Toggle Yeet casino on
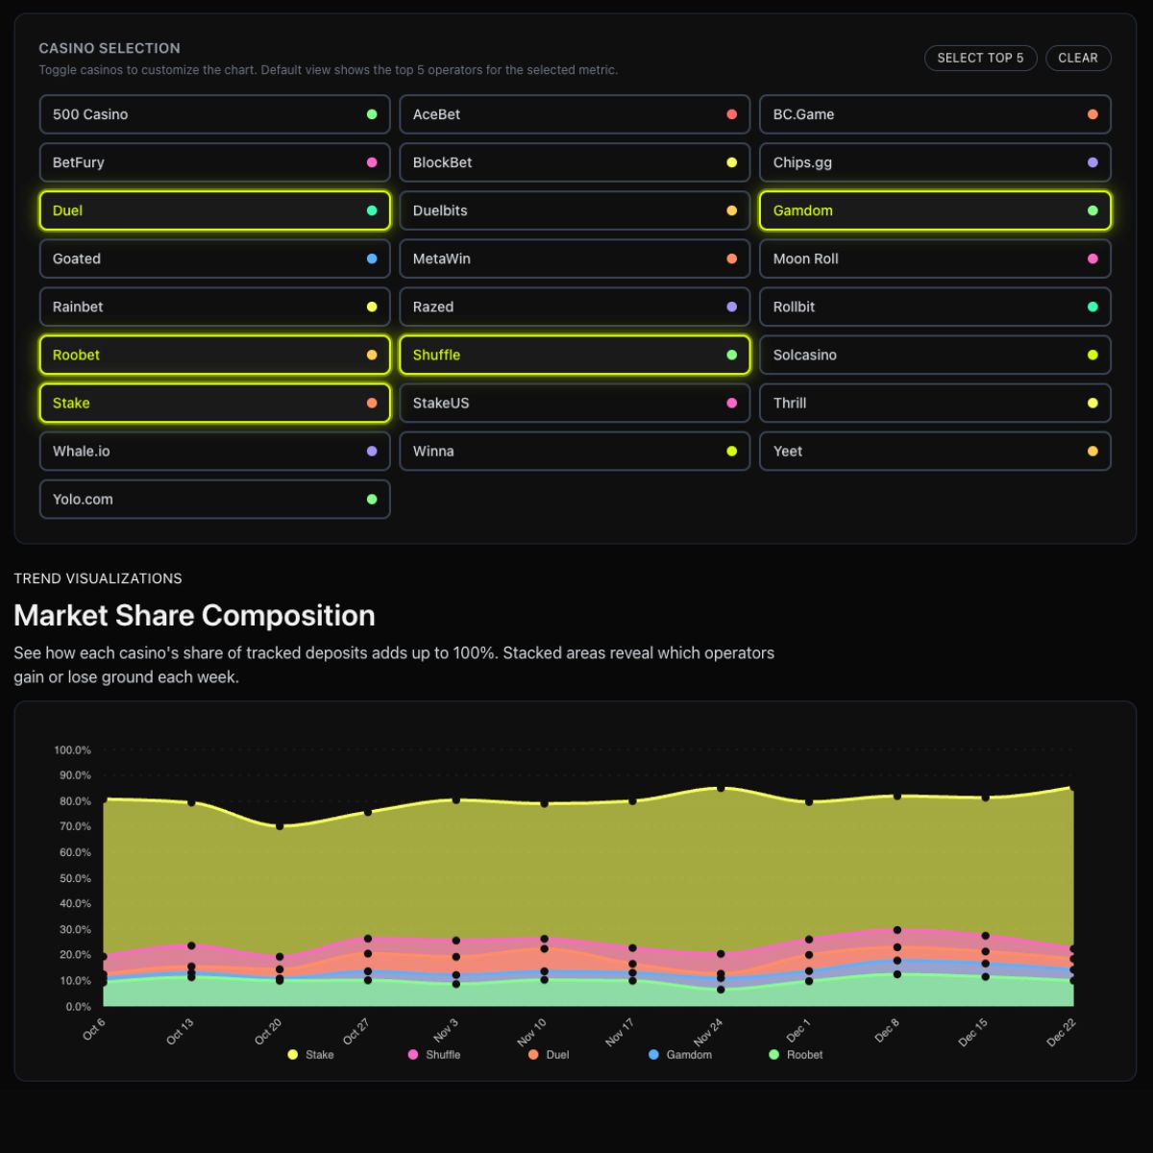 click(935, 451)
